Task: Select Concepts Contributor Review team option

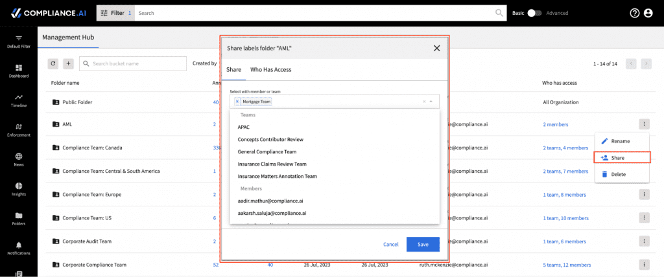Action: (335, 139)
